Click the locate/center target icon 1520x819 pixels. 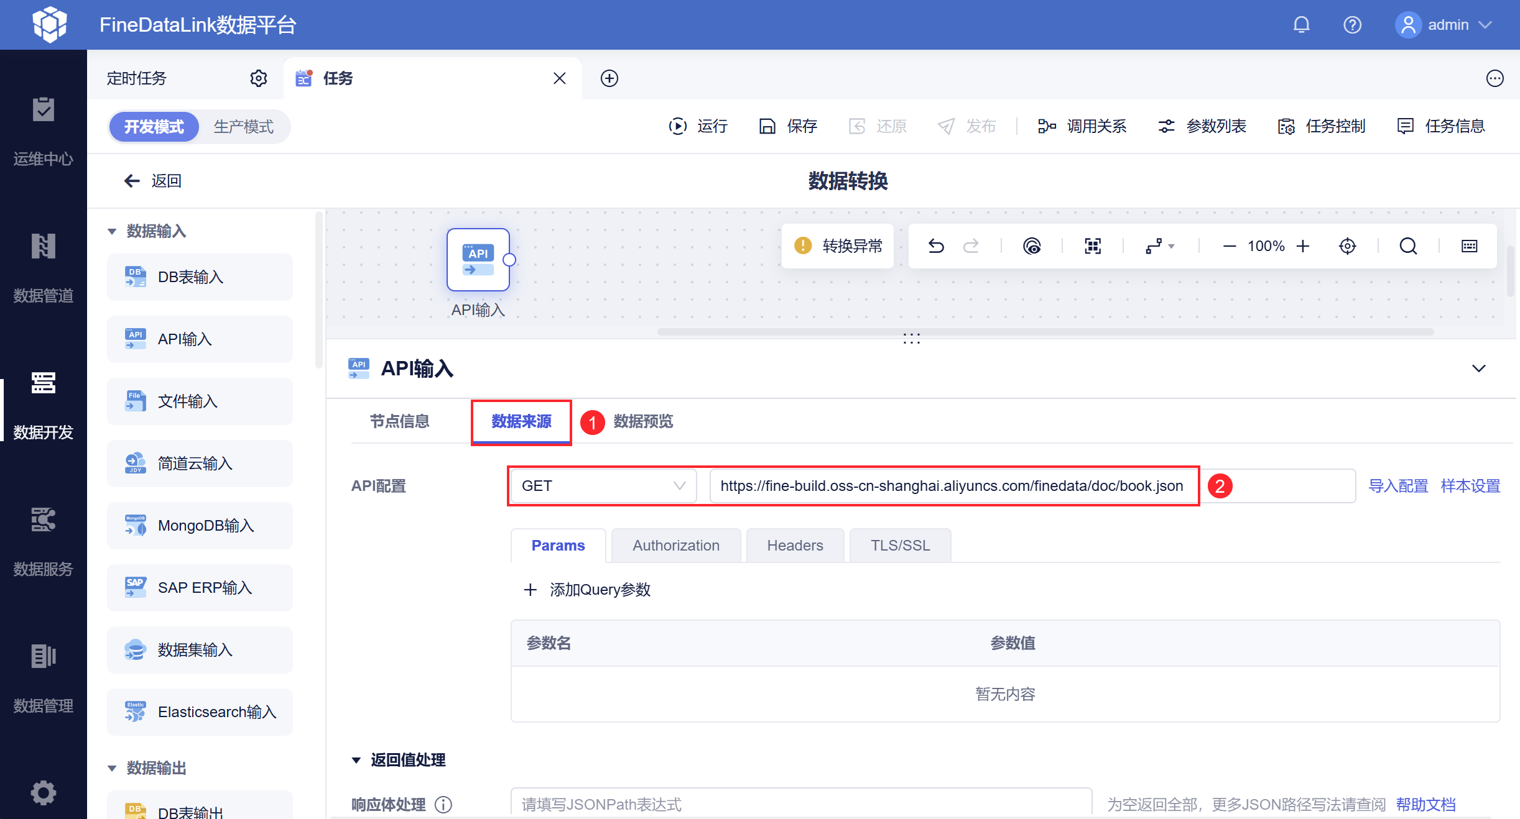[1347, 247]
